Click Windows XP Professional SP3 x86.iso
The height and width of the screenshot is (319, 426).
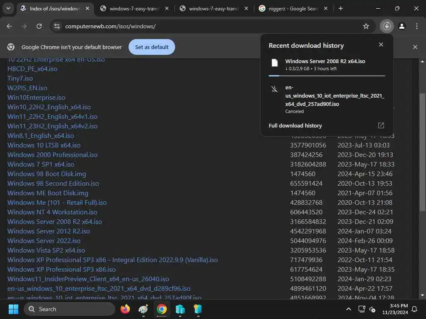click(x=62, y=269)
